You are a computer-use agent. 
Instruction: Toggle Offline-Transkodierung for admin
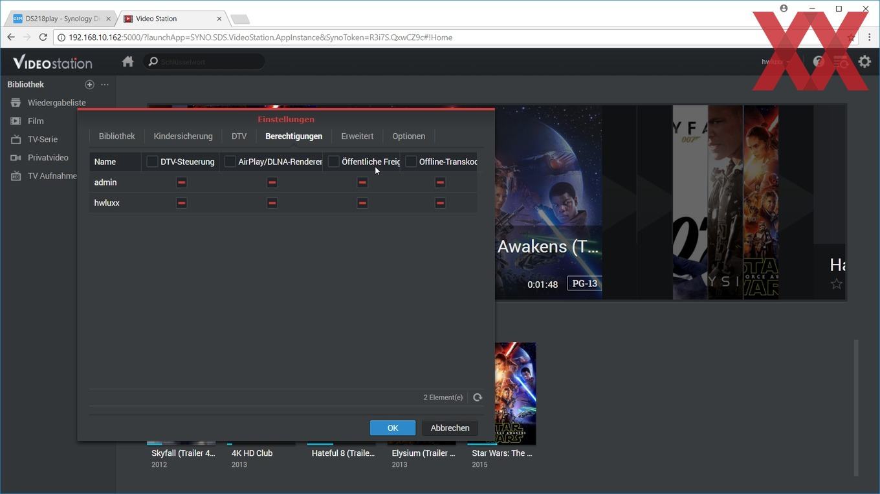click(x=440, y=182)
